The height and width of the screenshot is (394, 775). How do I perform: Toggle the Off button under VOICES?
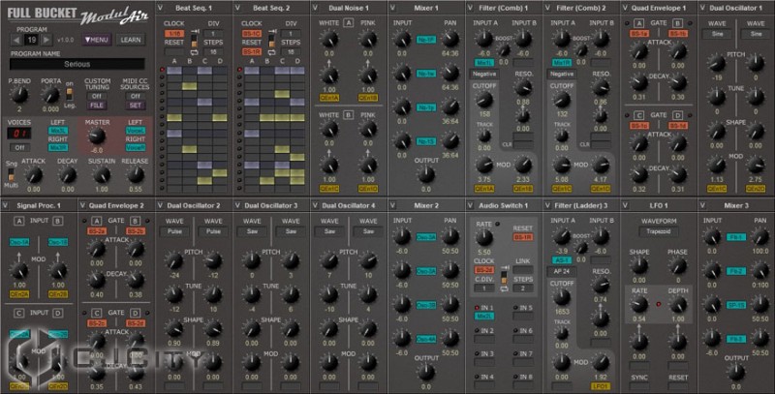click(x=19, y=147)
